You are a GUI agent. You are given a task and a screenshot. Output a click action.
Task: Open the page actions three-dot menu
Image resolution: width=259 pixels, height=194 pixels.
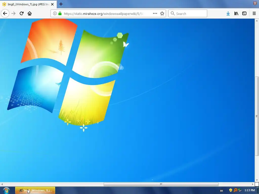click(x=155, y=14)
